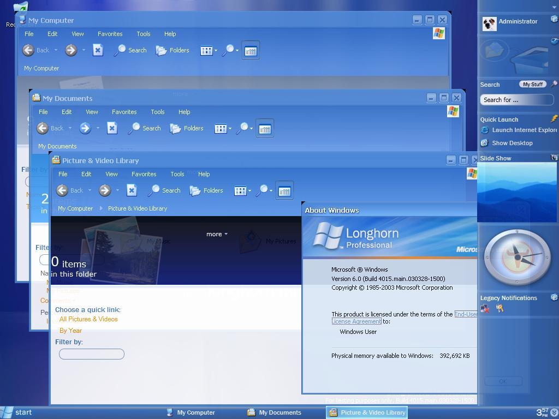Click the red X network notification icon
Viewport: 559px width, 419px height.
[485, 309]
